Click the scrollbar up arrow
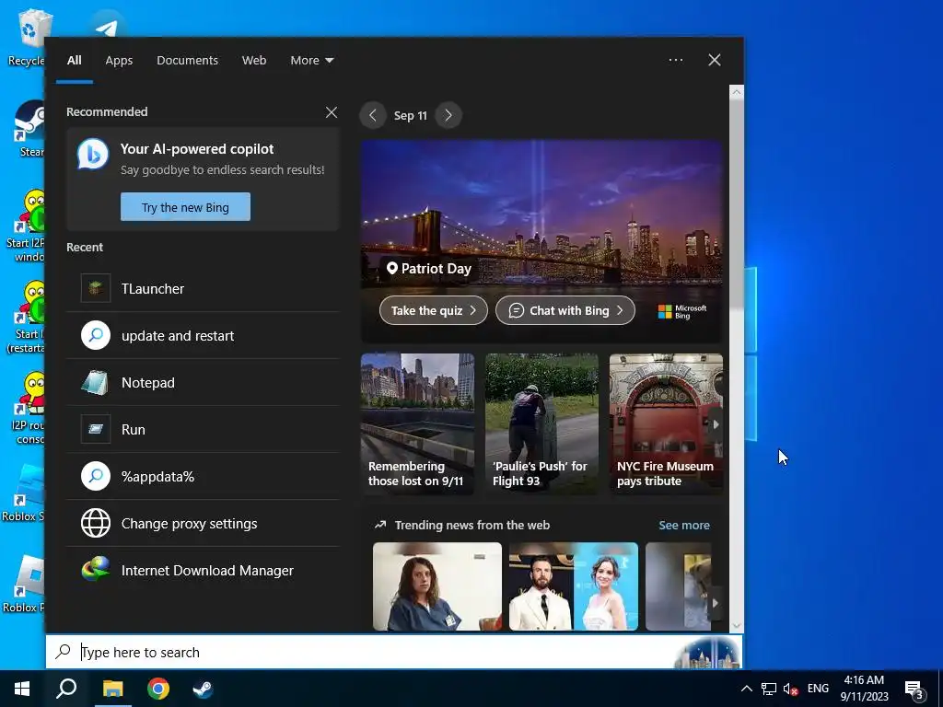This screenshot has width=943, height=707. [736, 92]
